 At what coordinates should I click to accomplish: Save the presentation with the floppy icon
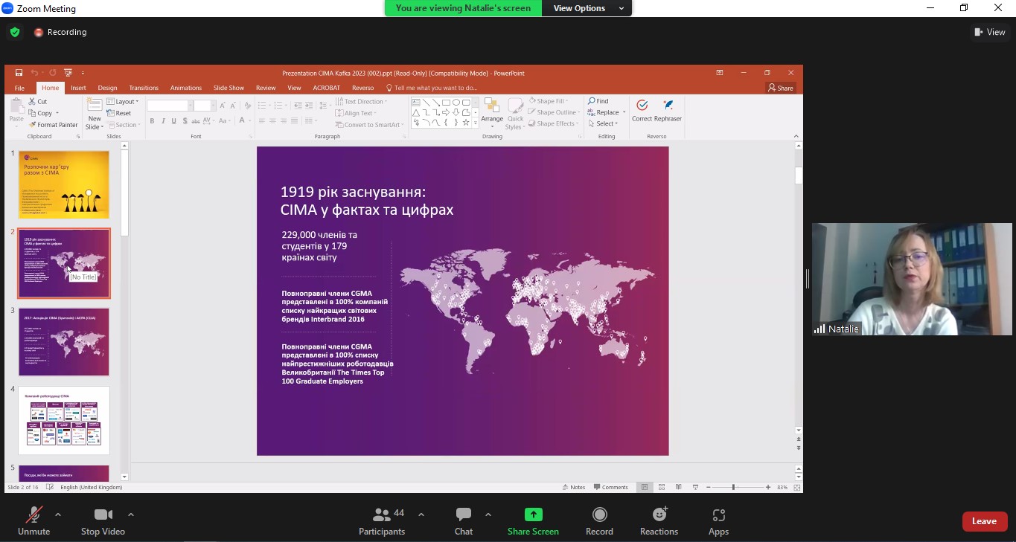click(x=19, y=73)
